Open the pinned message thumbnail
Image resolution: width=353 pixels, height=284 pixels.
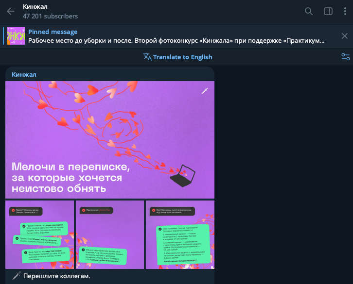tap(16, 36)
